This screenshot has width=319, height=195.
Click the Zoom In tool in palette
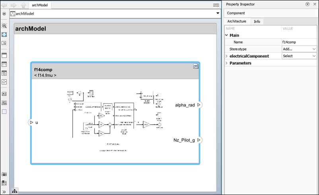4,25
